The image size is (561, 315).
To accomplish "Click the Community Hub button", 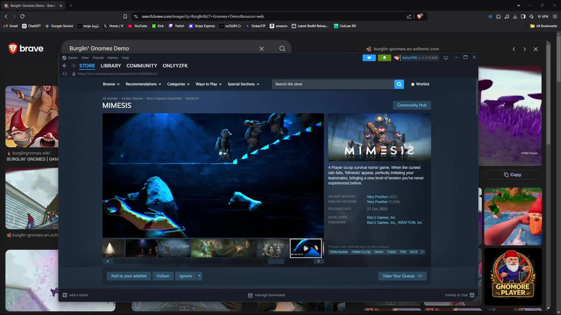I will click(x=412, y=105).
